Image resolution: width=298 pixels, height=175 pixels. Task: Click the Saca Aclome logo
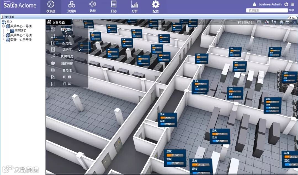tap(20, 5)
